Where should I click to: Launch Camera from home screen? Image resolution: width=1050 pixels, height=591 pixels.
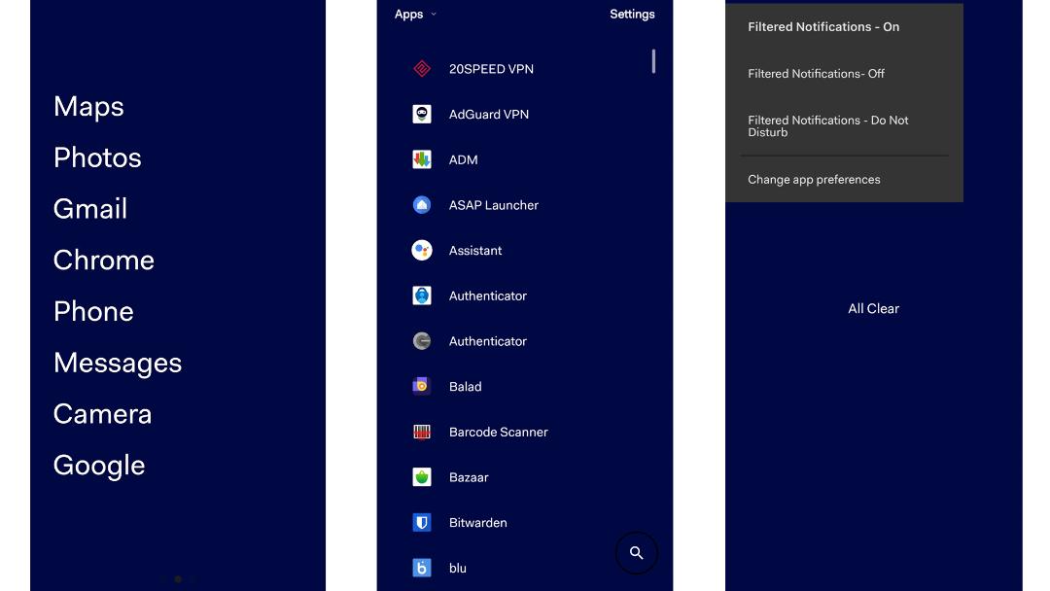tap(102, 414)
